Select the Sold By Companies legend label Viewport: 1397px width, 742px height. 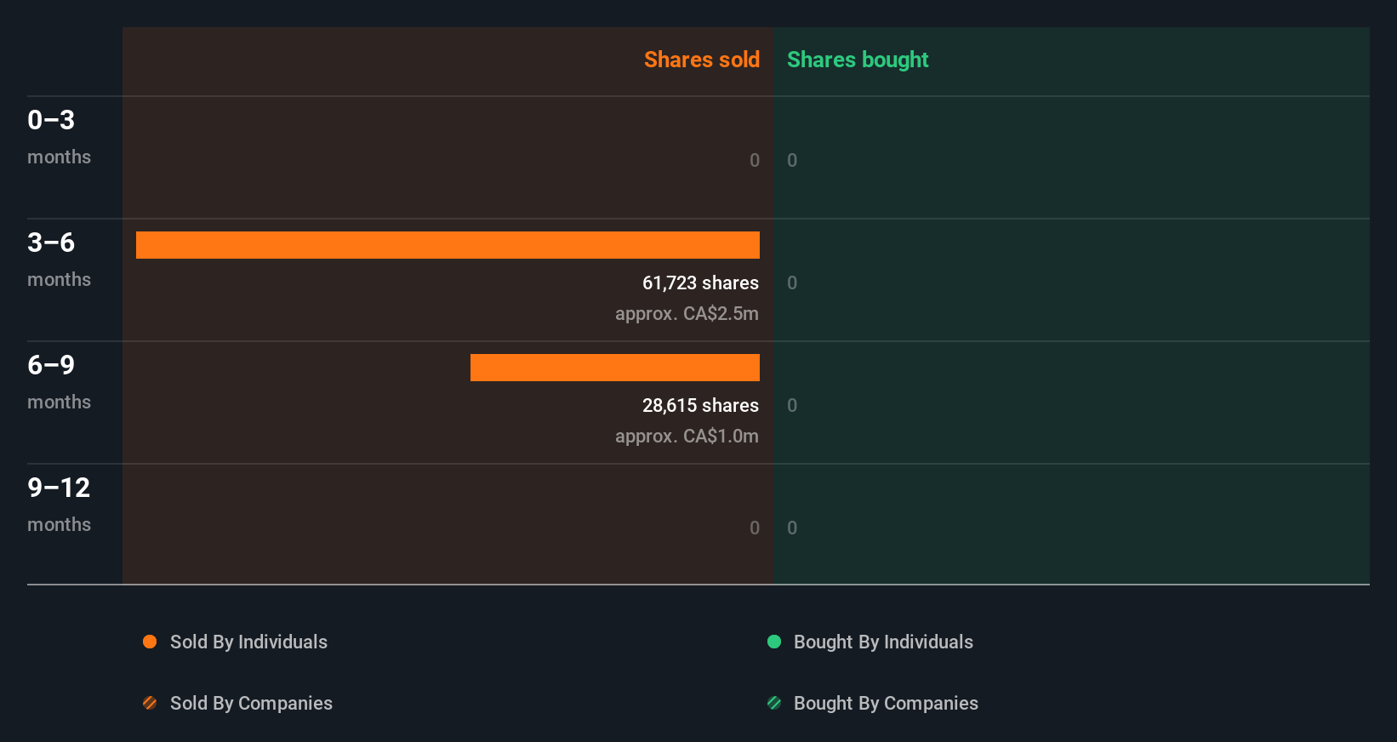251,703
